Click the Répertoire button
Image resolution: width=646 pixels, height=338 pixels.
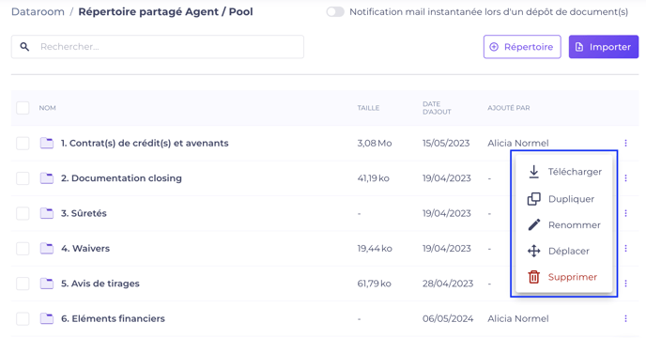point(522,47)
